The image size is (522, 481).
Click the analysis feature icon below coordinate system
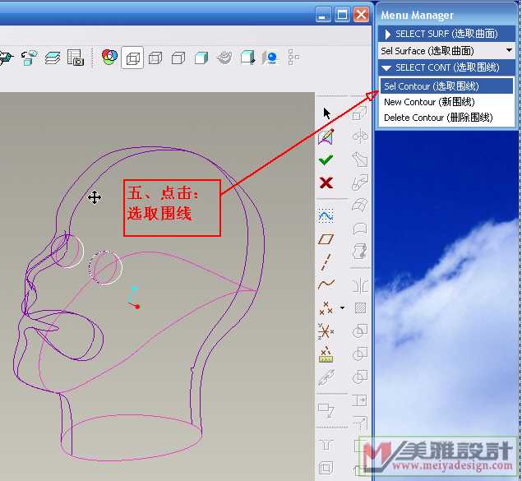326,354
